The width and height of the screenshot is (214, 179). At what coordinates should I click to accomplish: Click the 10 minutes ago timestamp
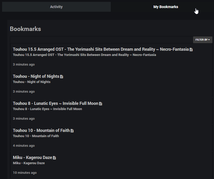(25, 172)
